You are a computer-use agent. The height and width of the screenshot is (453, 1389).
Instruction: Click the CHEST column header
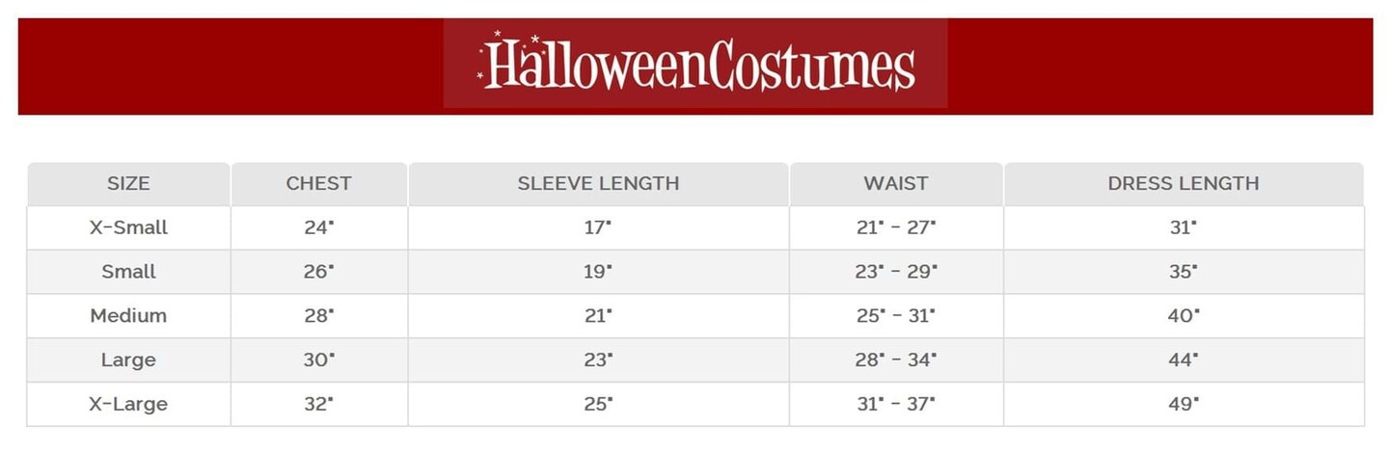318,183
